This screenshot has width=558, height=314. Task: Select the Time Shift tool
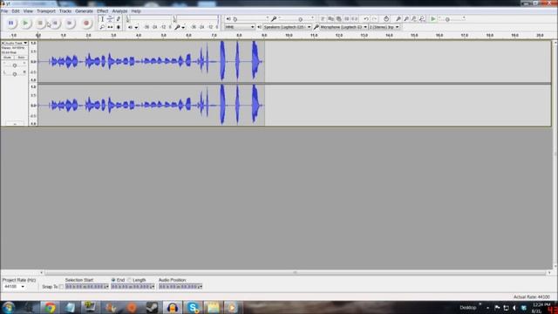coord(110,27)
